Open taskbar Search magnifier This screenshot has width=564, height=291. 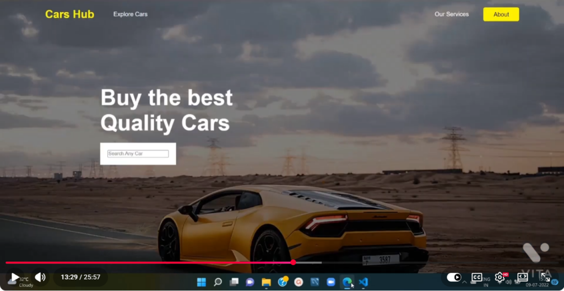point(218,282)
